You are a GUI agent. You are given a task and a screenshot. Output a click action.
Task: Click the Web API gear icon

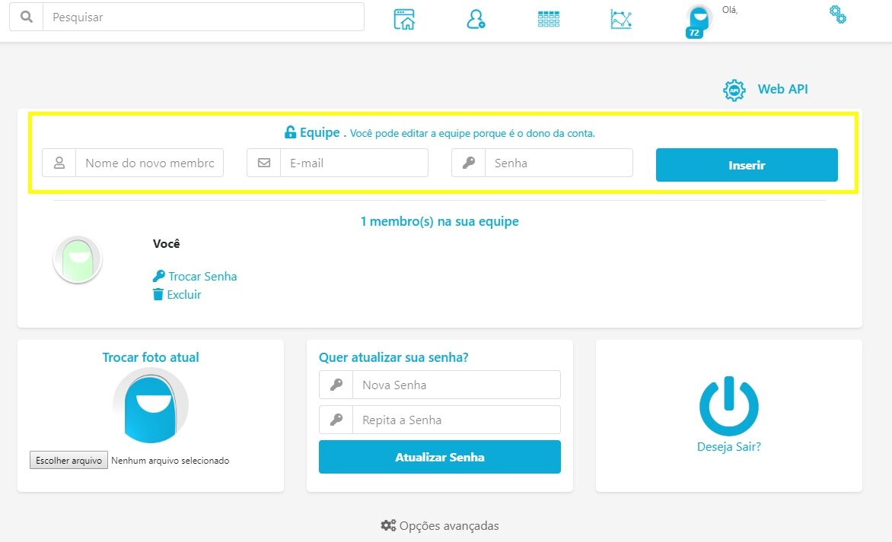734,90
